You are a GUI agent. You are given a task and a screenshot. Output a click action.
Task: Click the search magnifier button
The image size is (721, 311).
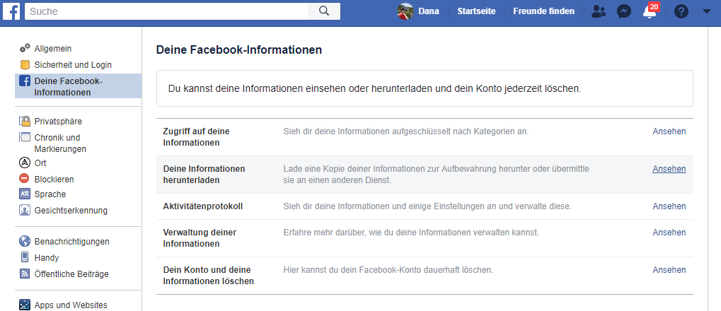point(324,11)
